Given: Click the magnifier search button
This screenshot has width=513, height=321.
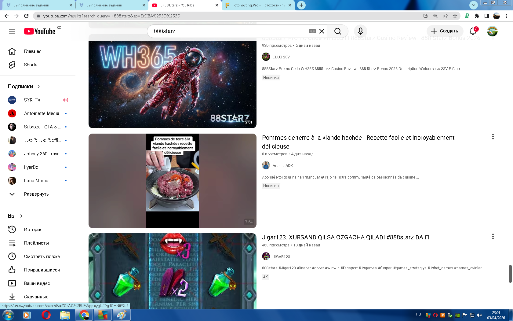Looking at the screenshot, I should [x=338, y=31].
